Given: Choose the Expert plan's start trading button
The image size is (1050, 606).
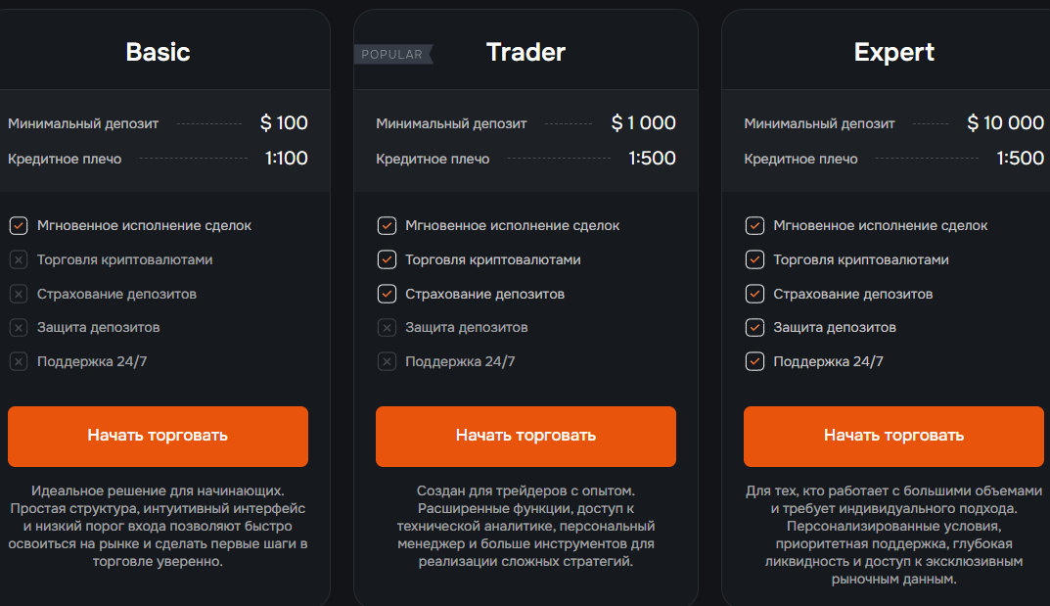Looking at the screenshot, I should click(893, 436).
